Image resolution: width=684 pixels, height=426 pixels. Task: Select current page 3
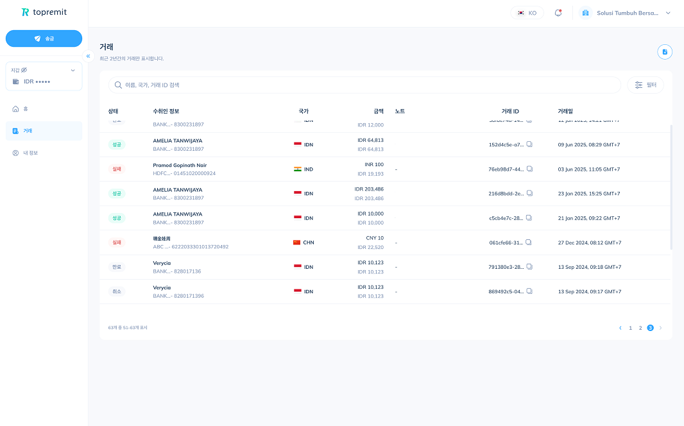pos(651,328)
